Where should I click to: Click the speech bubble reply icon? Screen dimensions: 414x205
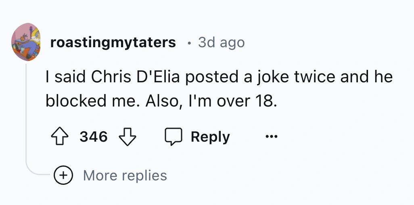[174, 137]
